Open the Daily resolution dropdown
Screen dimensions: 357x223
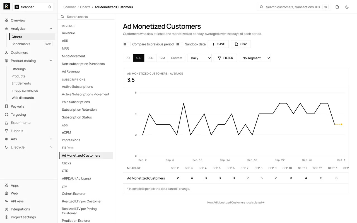(x=199, y=58)
